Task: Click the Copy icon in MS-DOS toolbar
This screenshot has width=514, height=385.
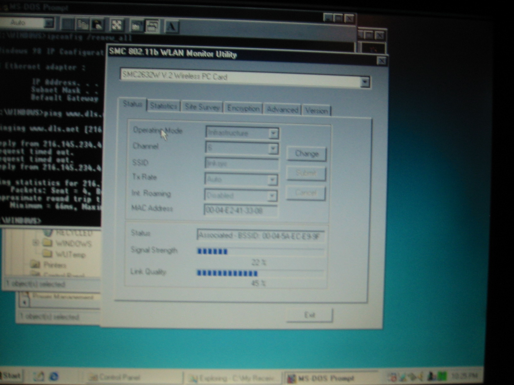Action: click(83, 24)
